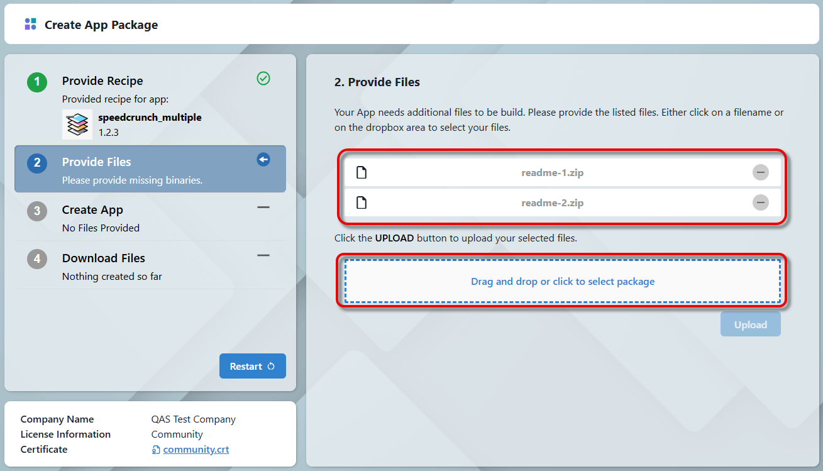The width and height of the screenshot is (823, 471).
Task: Click the speedcrunch_multiple app icon
Action: (x=77, y=125)
